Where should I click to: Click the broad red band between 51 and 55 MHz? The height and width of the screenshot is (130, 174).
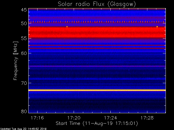97,32
